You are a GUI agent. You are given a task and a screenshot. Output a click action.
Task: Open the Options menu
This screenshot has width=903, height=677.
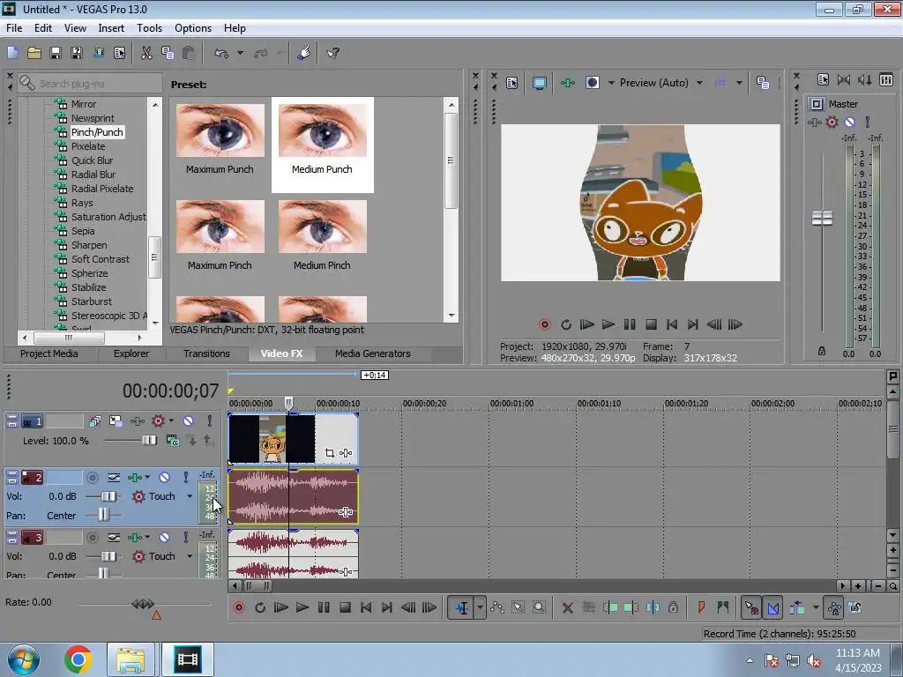coord(193,28)
